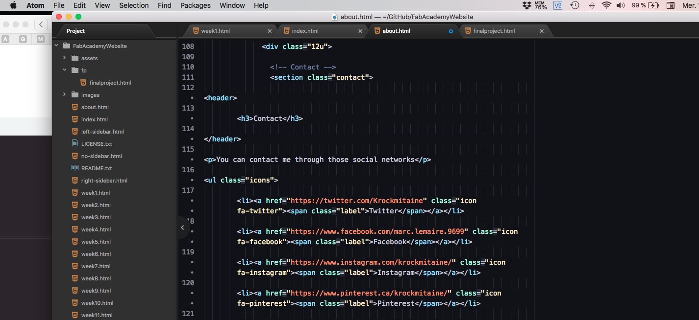The image size is (699, 320).
Task: Open week5.html in the tree
Action: [96, 242]
